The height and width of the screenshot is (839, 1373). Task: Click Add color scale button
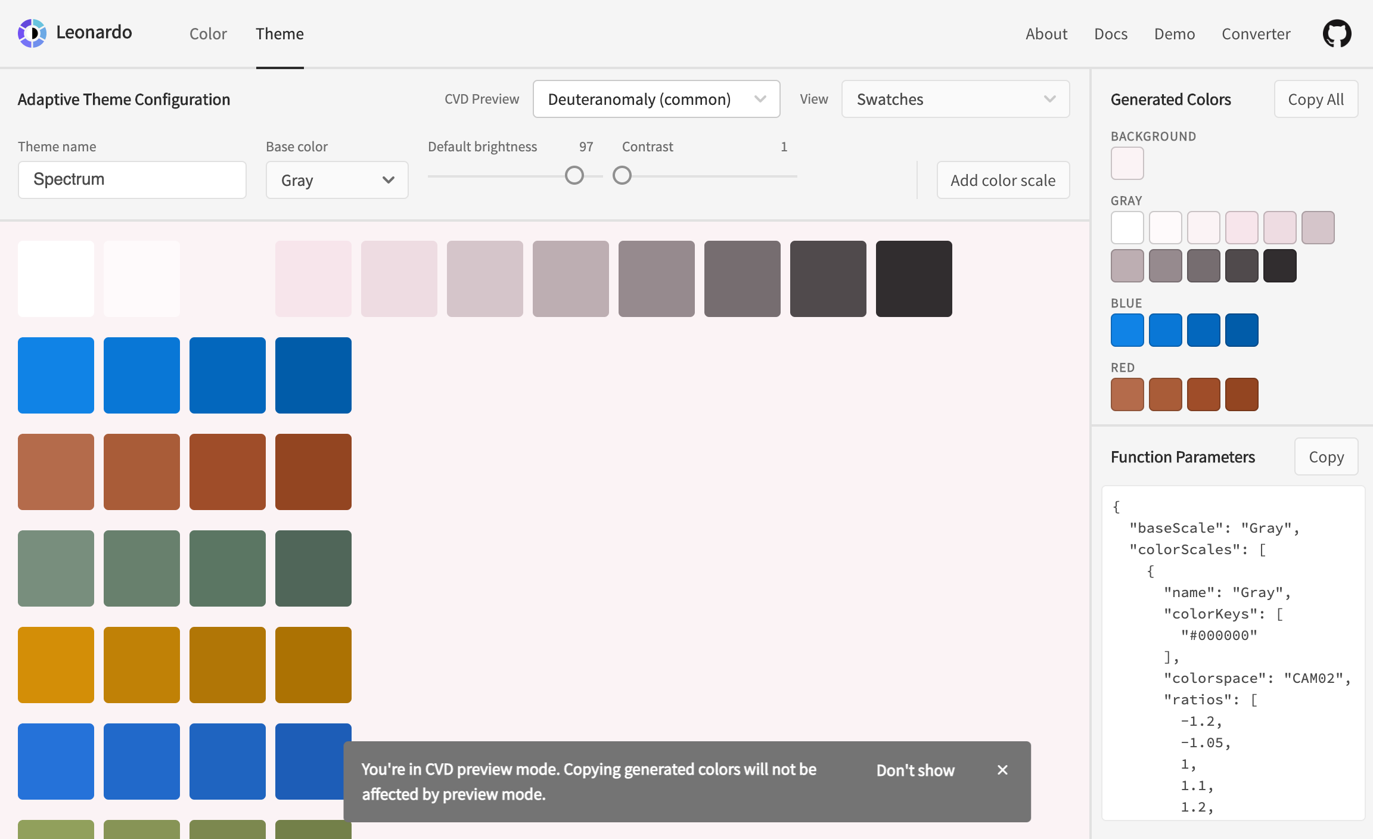coord(1003,180)
